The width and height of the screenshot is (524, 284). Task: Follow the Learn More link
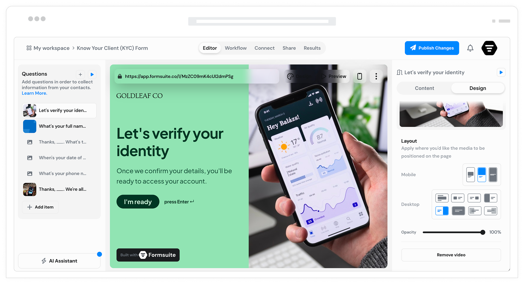click(x=34, y=93)
